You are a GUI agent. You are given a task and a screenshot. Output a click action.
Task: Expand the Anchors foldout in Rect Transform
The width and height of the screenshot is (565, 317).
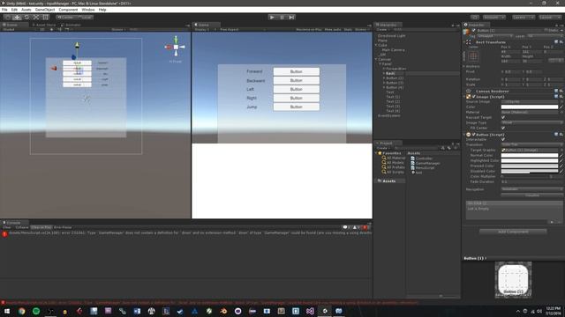click(x=464, y=67)
